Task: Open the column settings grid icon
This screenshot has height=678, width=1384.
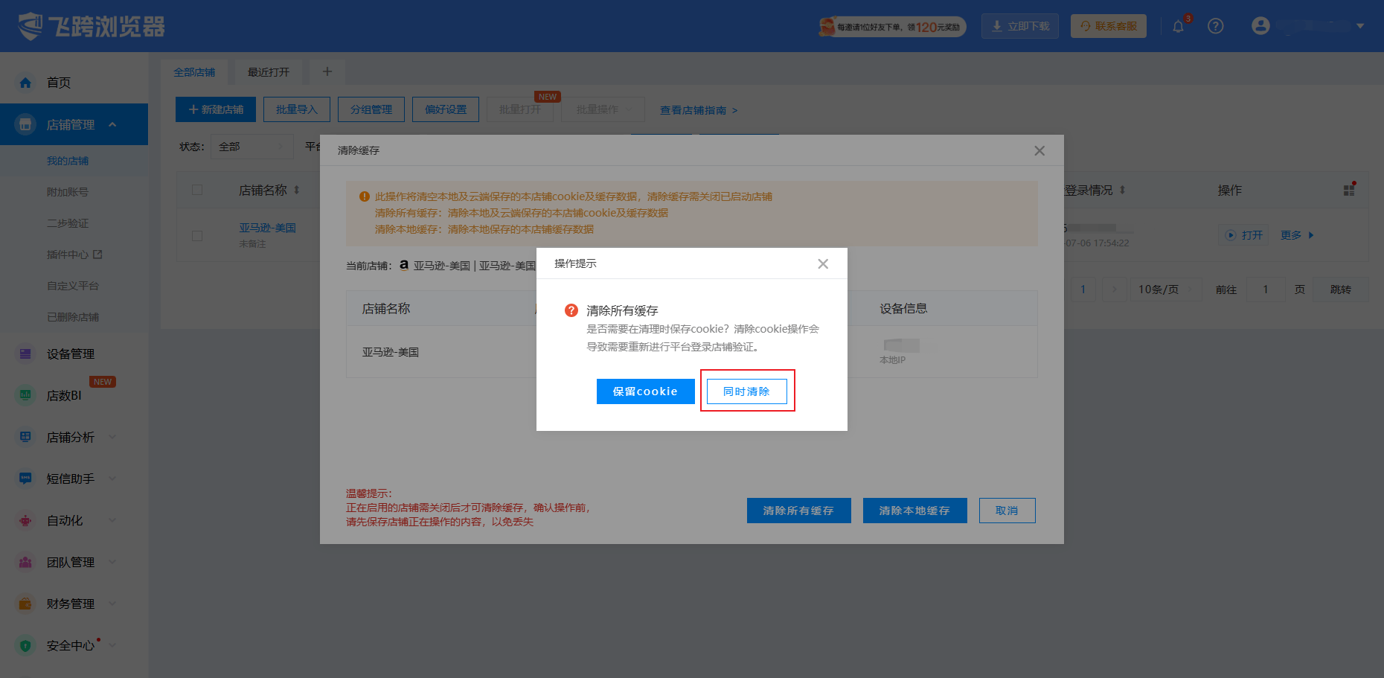Action: [1349, 190]
